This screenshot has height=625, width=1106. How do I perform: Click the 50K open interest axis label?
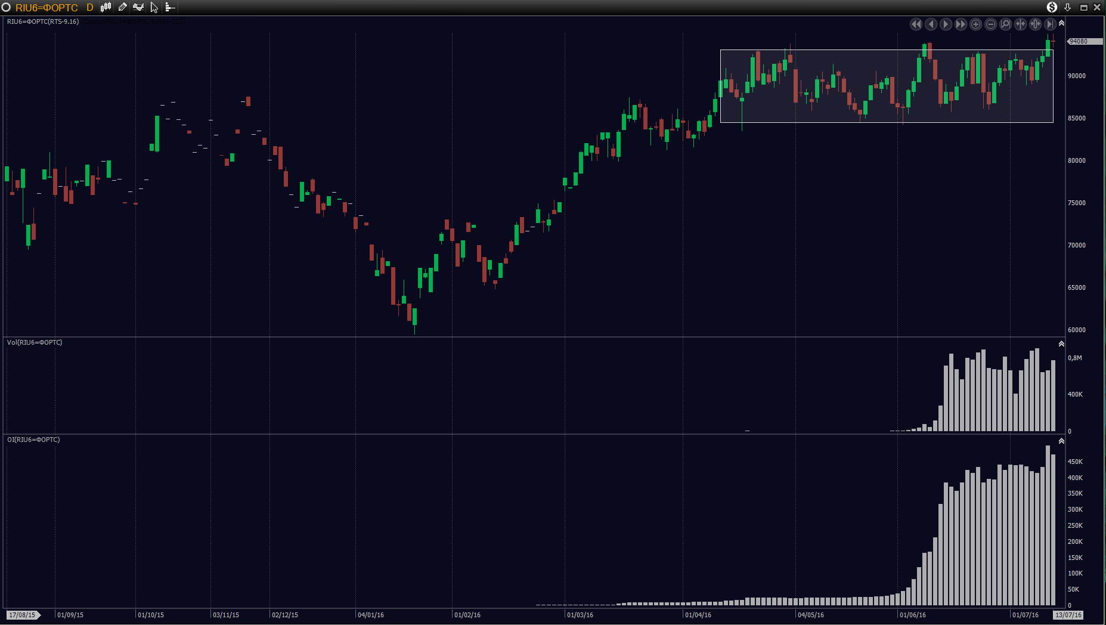point(1073,590)
